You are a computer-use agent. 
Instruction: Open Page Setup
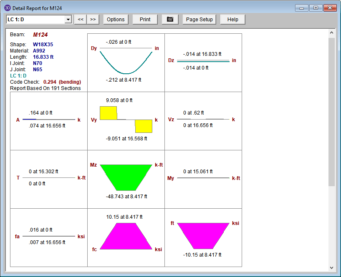[199, 20]
